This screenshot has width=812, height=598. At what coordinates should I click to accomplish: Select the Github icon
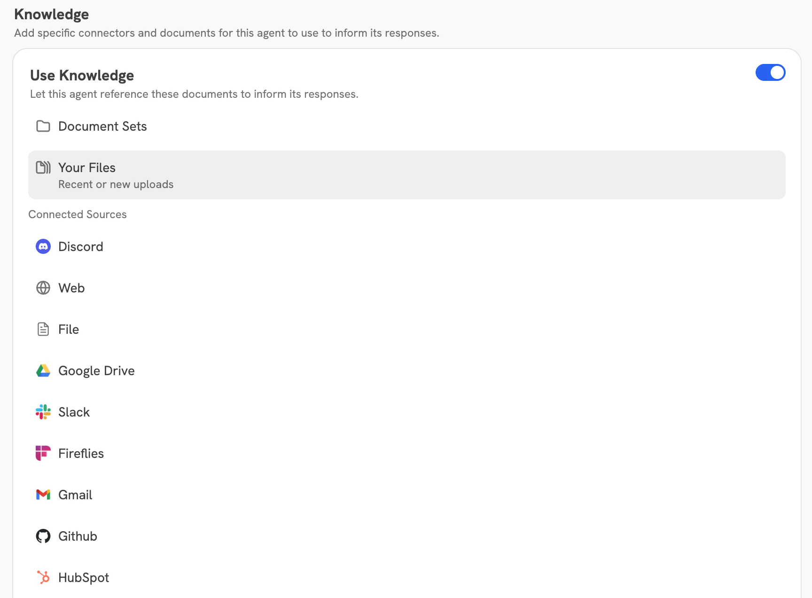(43, 536)
